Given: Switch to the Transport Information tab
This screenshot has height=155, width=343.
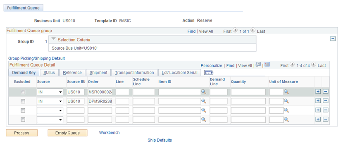Looking at the screenshot, I should (x=134, y=72).
